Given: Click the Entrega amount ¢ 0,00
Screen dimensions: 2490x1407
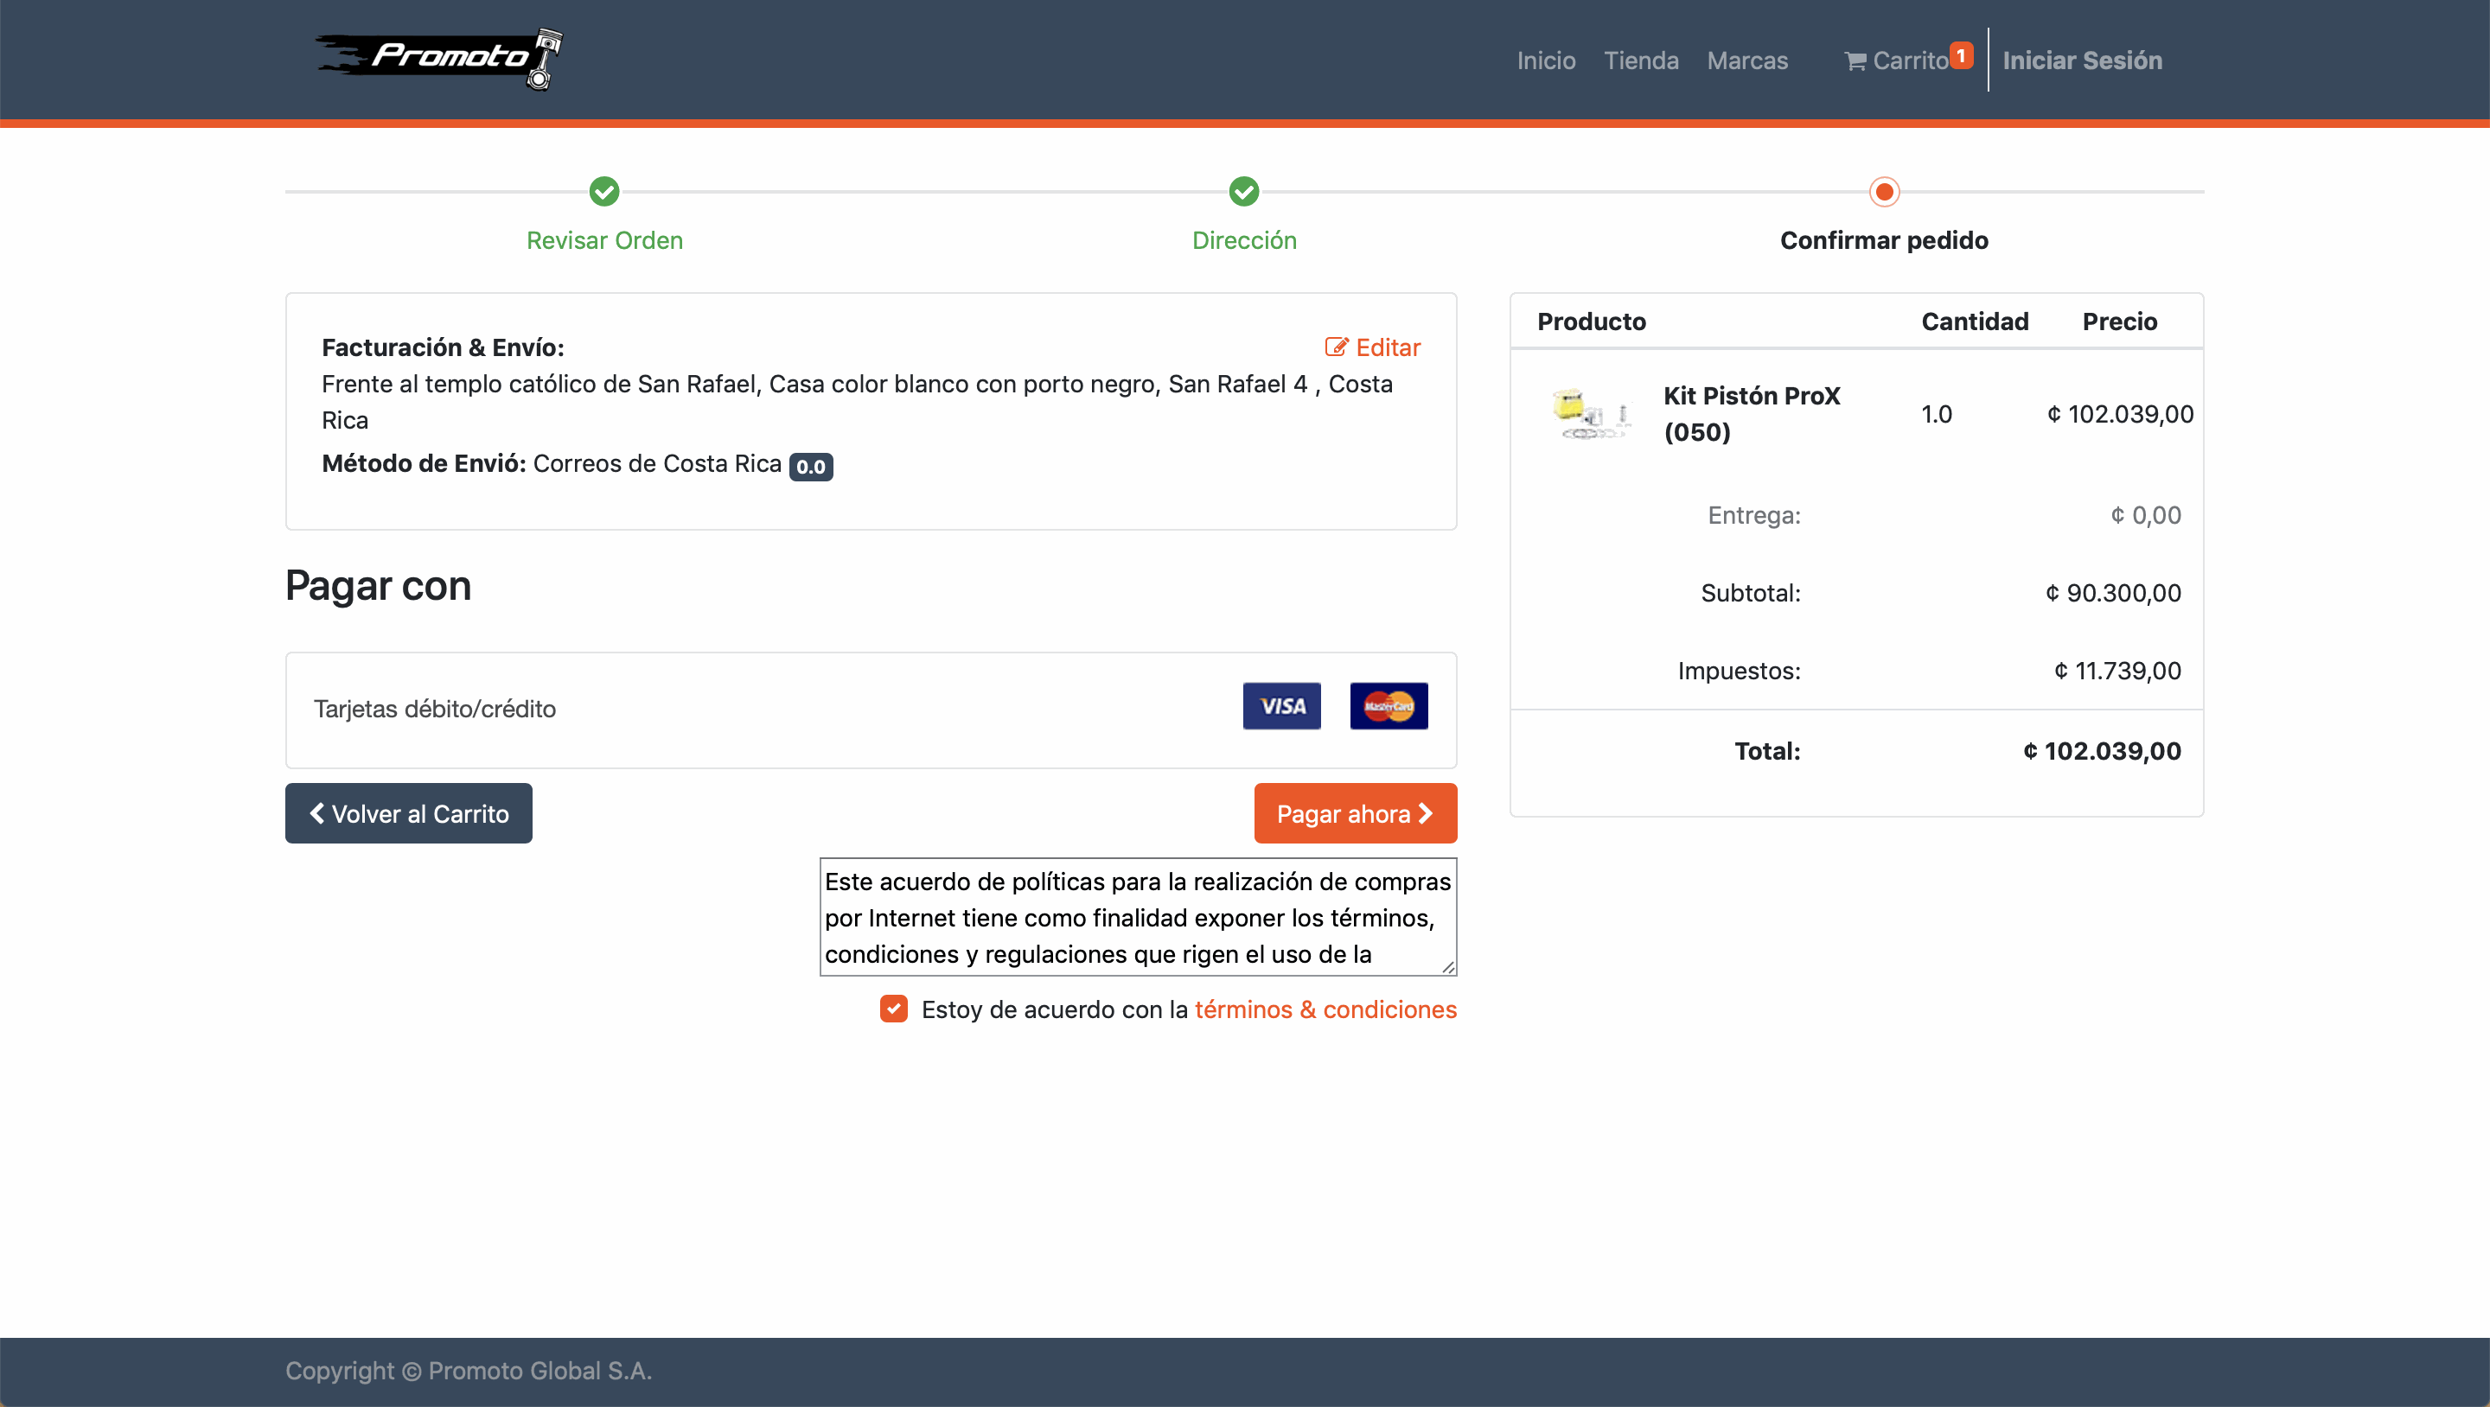Looking at the screenshot, I should point(2145,515).
